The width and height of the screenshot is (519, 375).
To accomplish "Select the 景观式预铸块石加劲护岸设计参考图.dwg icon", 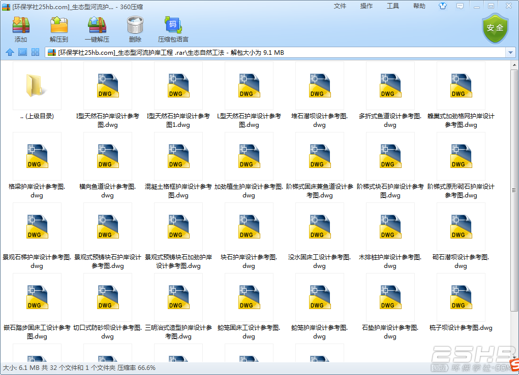I will pos(178,227).
